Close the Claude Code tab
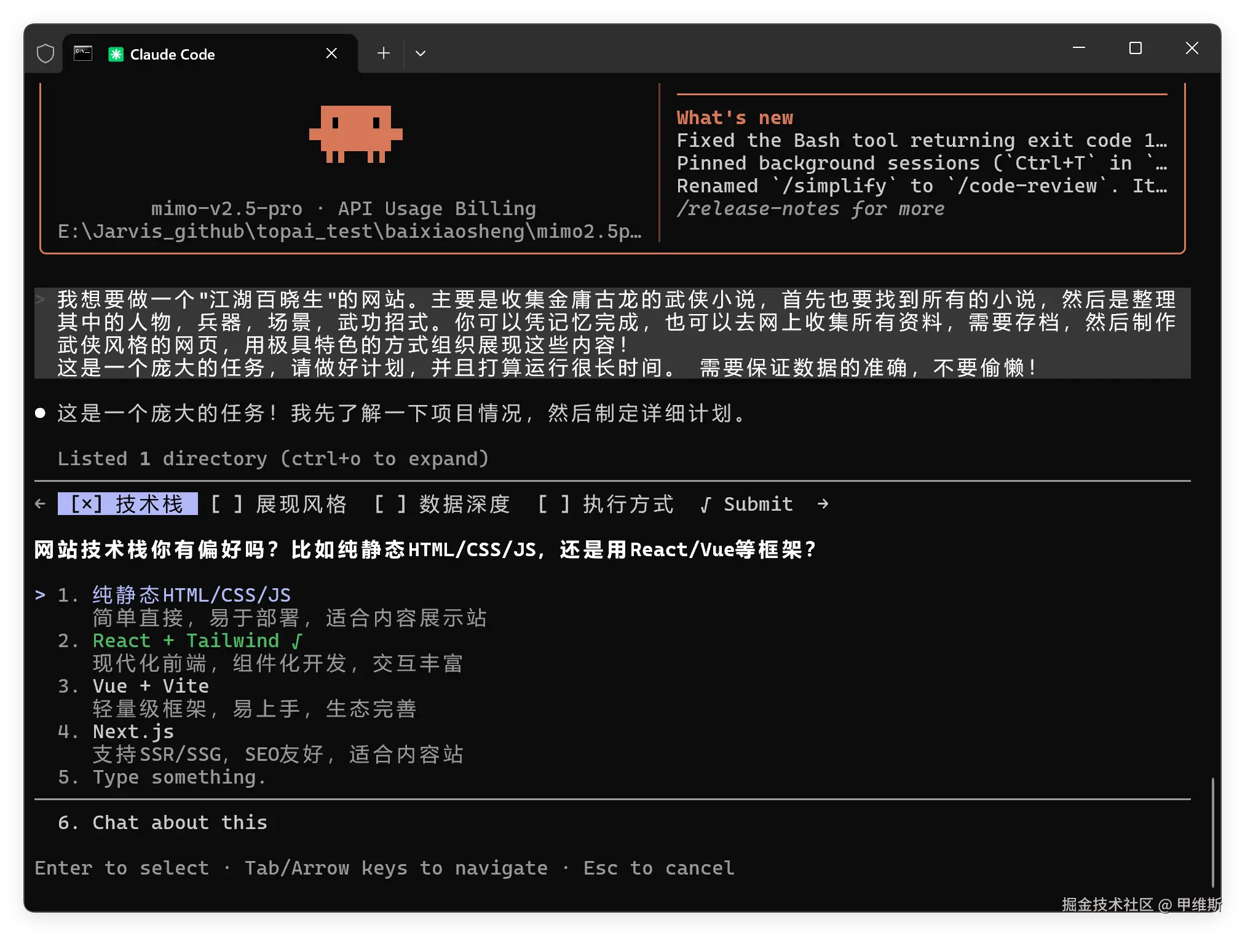The image size is (1245, 936). (331, 53)
